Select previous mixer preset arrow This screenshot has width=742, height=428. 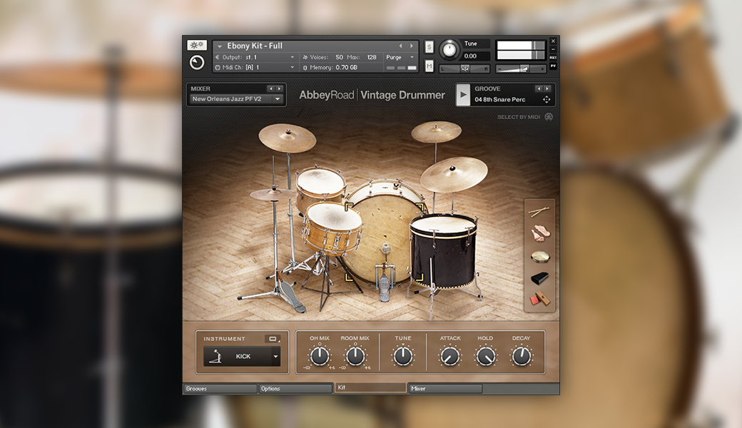click(x=270, y=88)
